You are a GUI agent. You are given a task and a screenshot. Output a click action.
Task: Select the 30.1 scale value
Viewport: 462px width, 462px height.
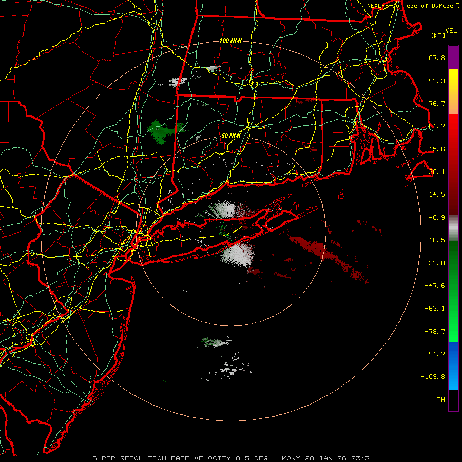437,172
